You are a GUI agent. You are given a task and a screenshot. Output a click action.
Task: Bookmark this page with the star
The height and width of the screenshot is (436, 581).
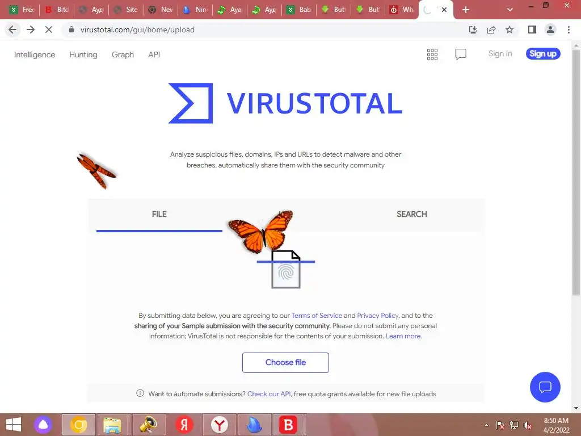tap(510, 30)
